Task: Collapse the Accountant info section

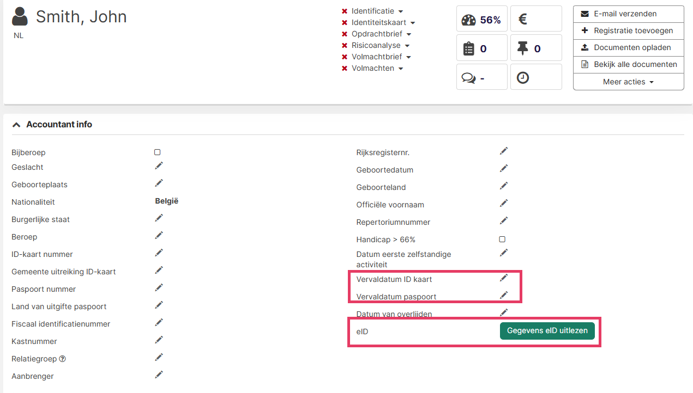Action: click(x=17, y=125)
